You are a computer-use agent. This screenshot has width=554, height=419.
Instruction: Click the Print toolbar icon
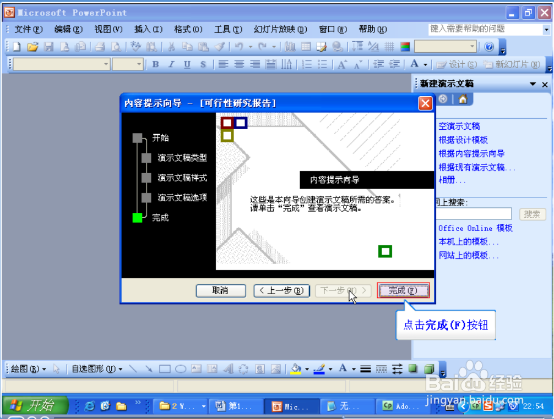click(100, 47)
